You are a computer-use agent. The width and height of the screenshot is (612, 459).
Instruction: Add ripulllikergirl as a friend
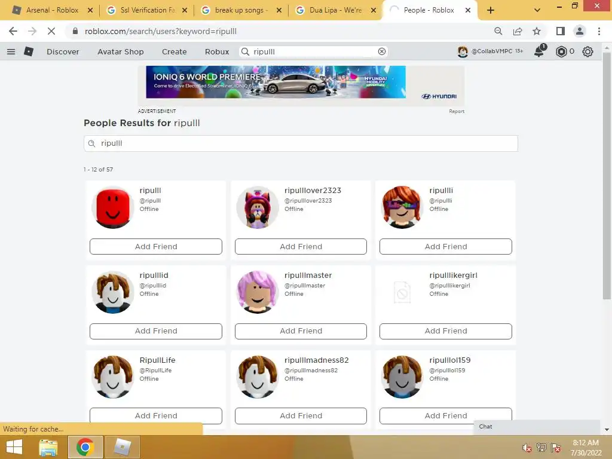[x=446, y=331]
